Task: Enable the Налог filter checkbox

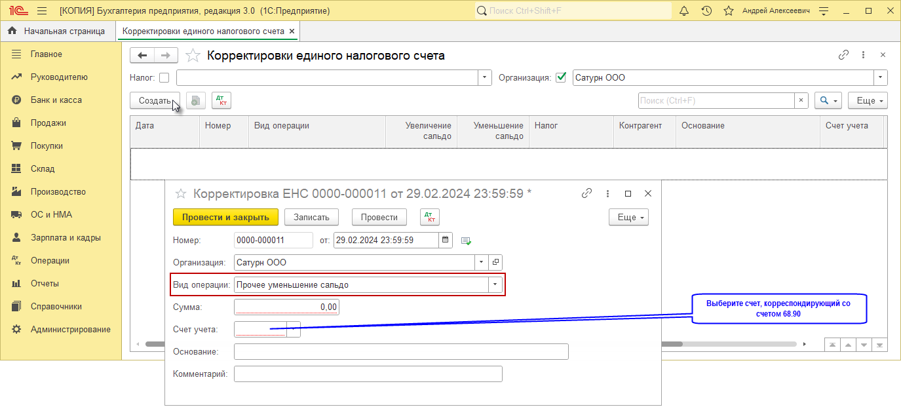Action: 164,77
